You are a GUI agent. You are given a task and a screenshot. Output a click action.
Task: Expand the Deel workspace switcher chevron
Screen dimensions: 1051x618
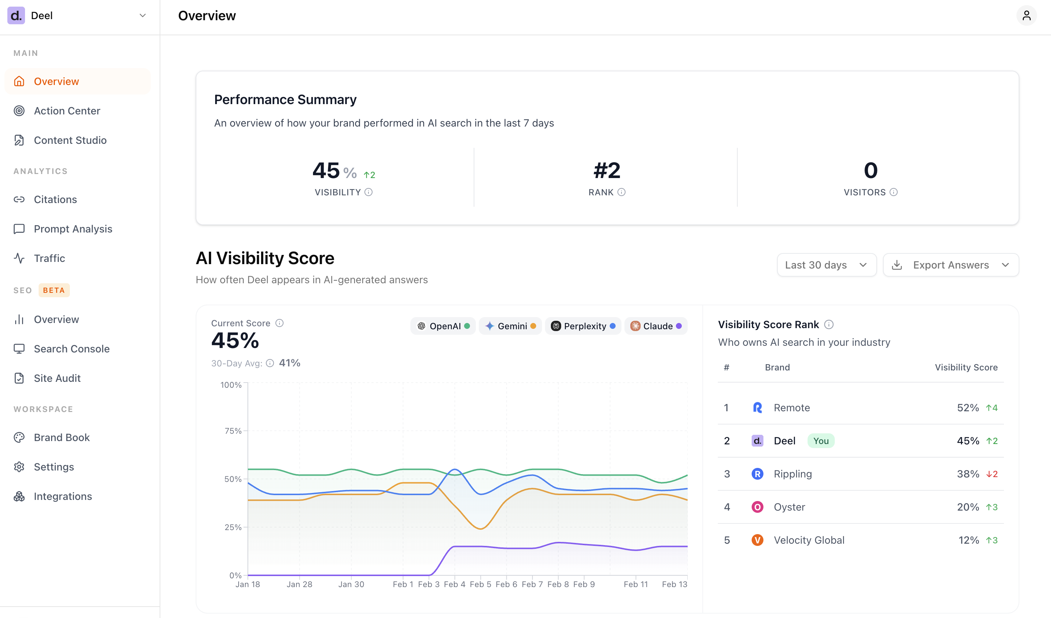(142, 15)
